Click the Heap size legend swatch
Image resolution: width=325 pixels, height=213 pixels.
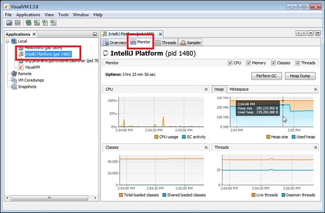click(268, 137)
